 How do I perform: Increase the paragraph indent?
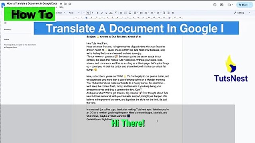pyautogui.click(x=168, y=13)
